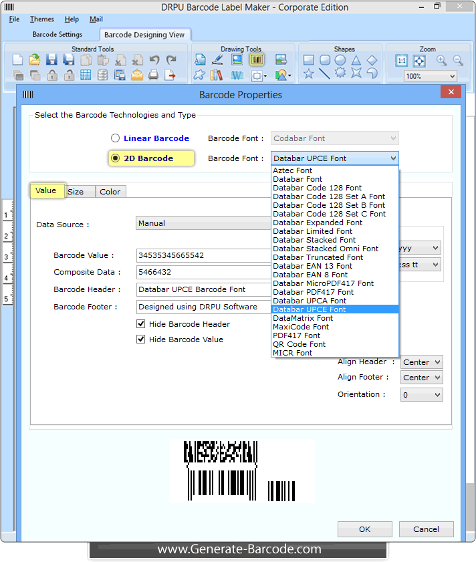Click the New document icon
The height and width of the screenshot is (562, 476).
click(x=18, y=60)
